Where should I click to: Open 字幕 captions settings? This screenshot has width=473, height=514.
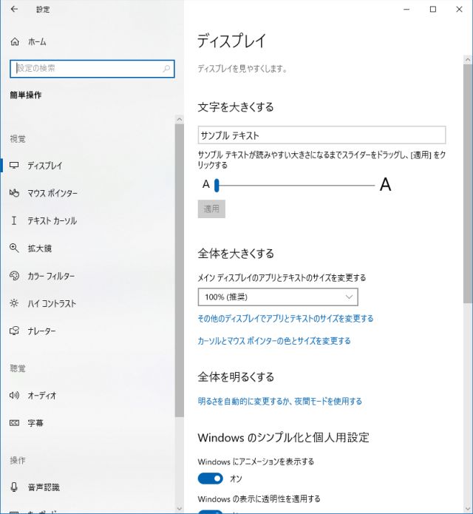pyautogui.click(x=35, y=423)
